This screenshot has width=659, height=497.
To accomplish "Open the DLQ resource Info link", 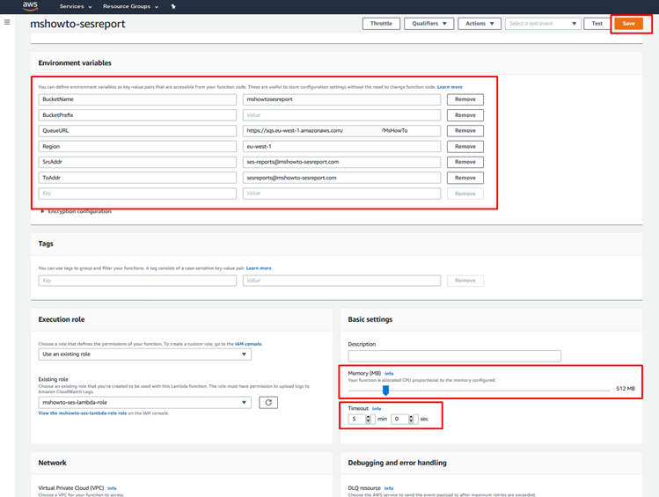I will click(x=389, y=488).
